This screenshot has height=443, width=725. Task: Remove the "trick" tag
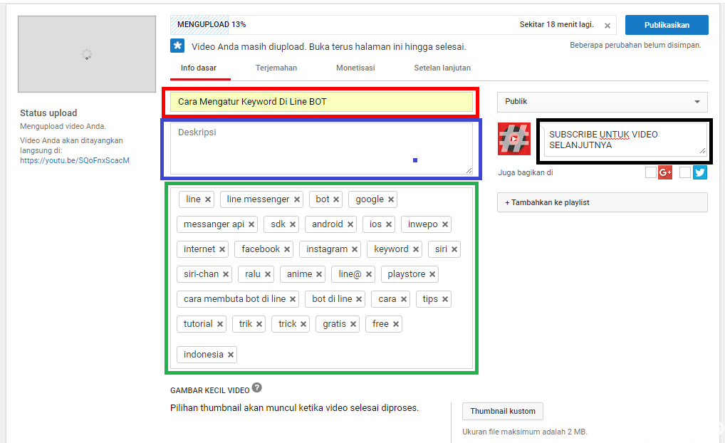303,324
